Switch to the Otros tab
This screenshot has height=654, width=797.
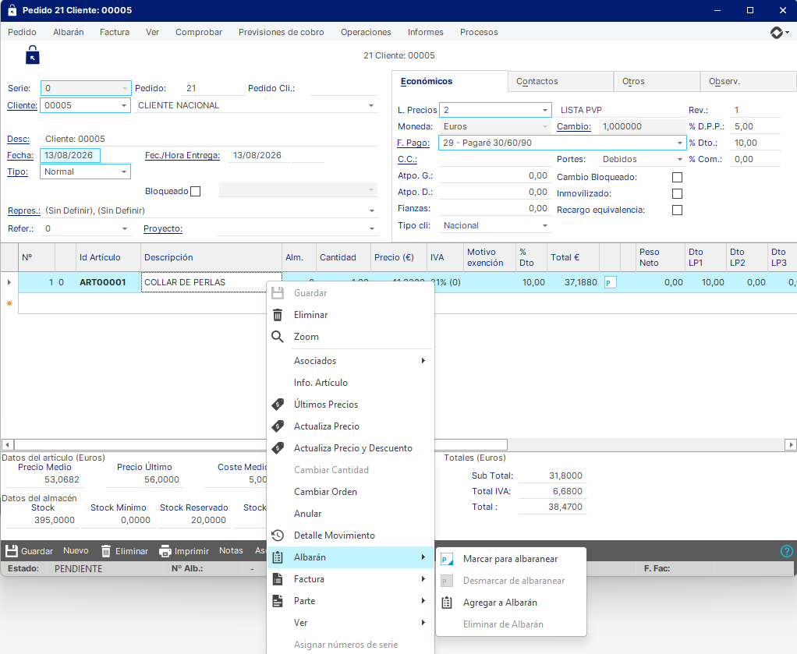coord(656,81)
